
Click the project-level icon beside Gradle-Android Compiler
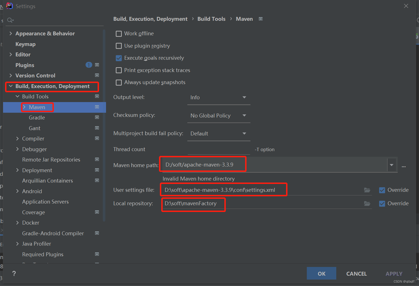[97, 233]
